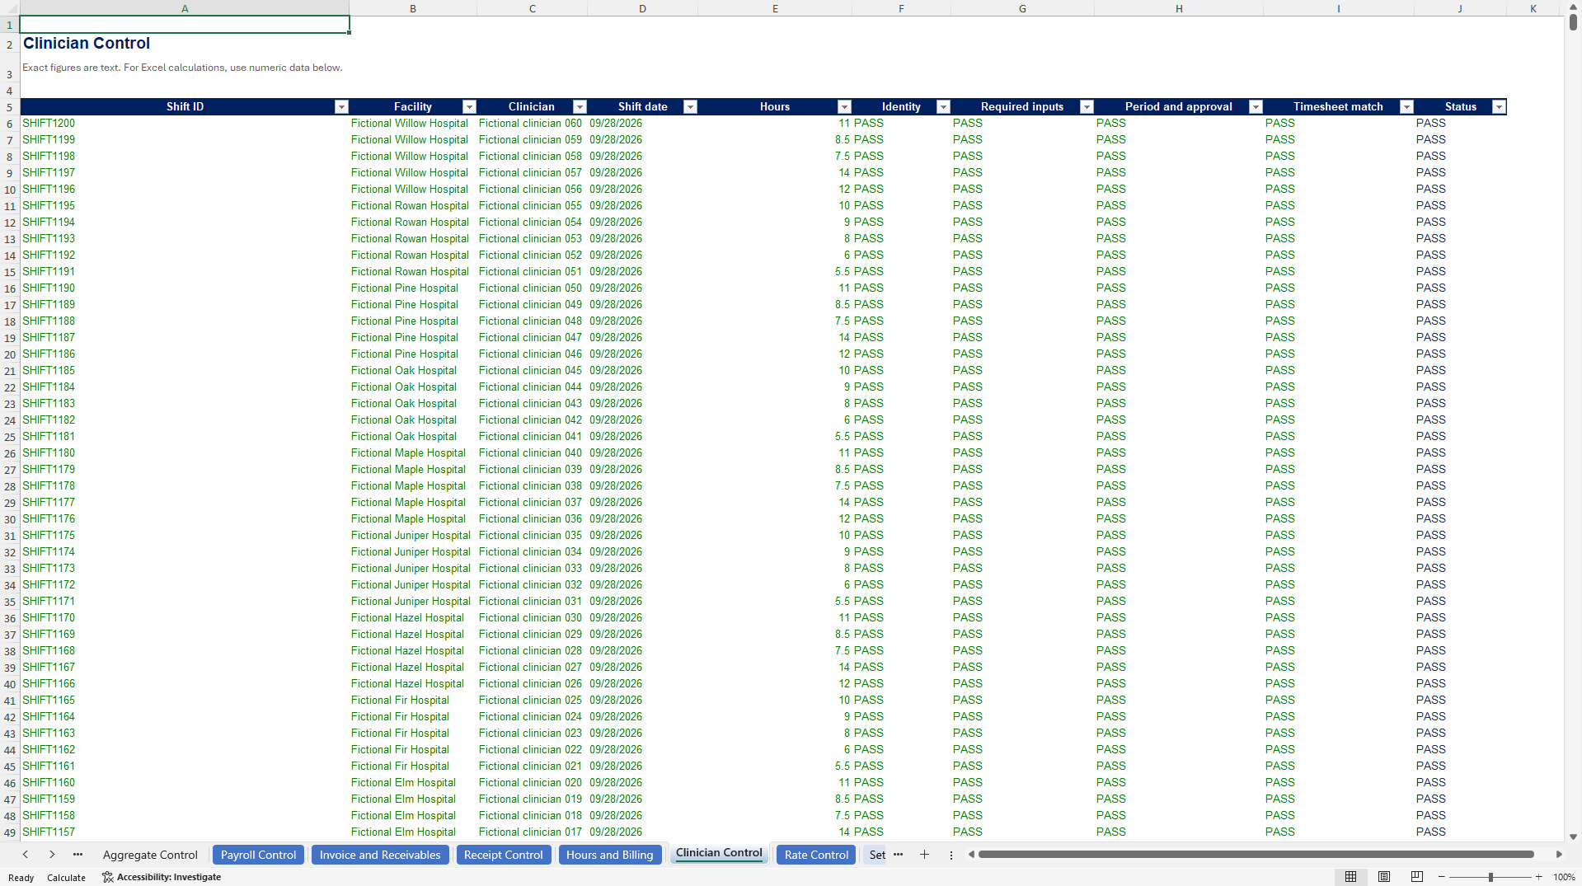The height and width of the screenshot is (886, 1582).
Task: Open the Period and approval filter dropdown
Action: [1256, 107]
